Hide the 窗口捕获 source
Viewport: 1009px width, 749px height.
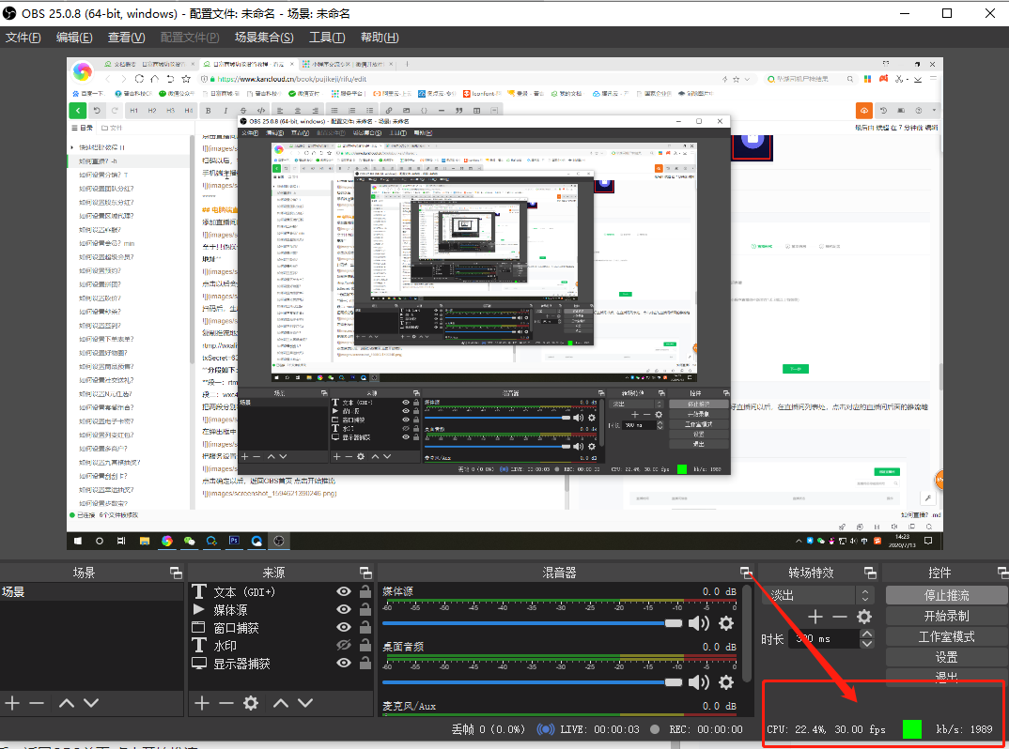click(344, 628)
